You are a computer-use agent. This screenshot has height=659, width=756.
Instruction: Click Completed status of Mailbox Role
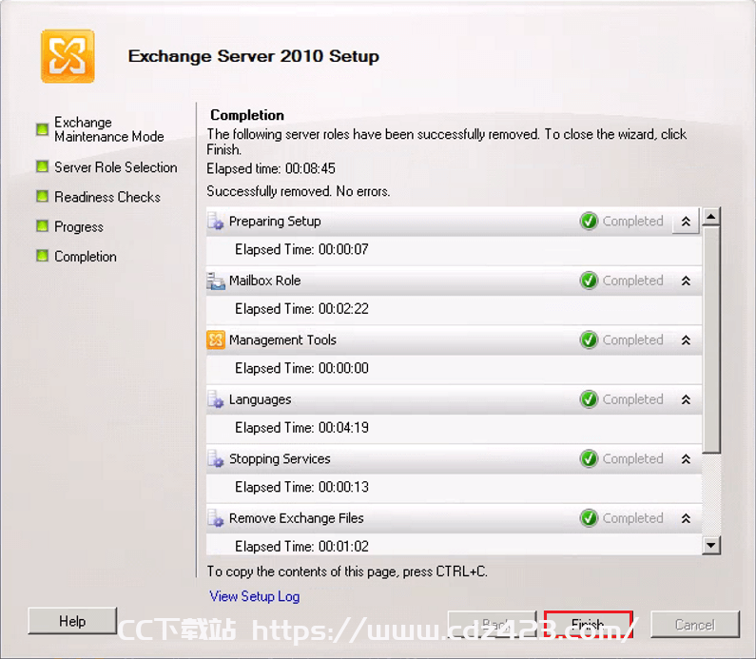pos(632,281)
